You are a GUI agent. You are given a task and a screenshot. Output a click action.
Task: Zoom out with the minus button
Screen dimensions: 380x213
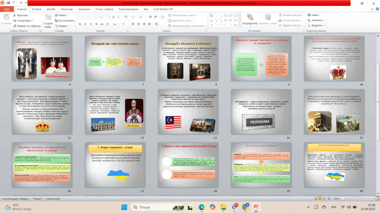(x=343, y=199)
